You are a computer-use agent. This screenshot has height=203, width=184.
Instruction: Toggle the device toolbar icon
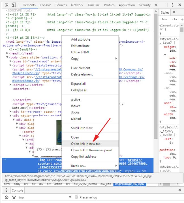tap(14, 5)
